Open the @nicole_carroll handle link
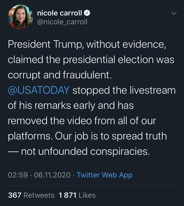The height and width of the screenshot is (206, 184). click(x=62, y=21)
